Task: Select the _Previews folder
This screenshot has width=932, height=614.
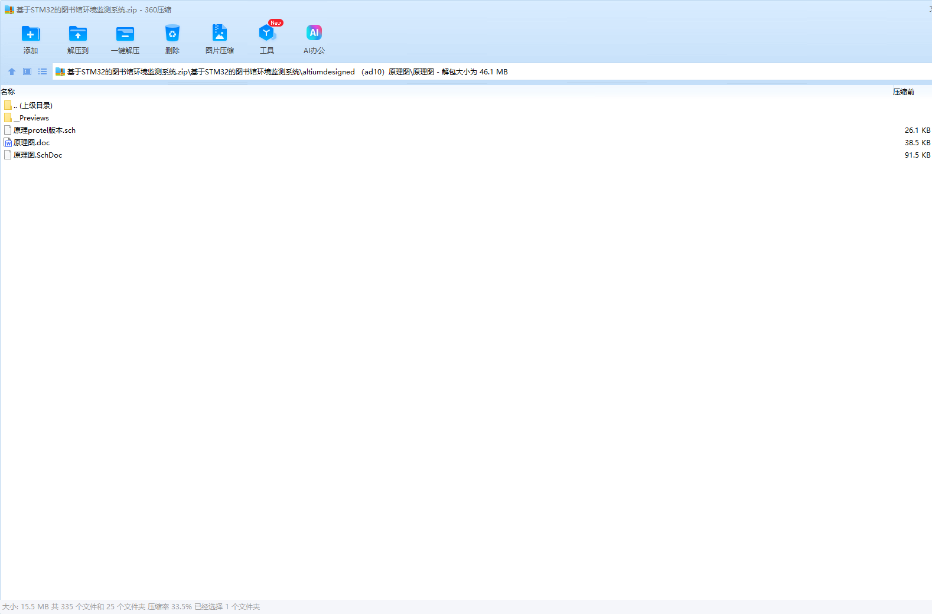Action: click(34, 118)
